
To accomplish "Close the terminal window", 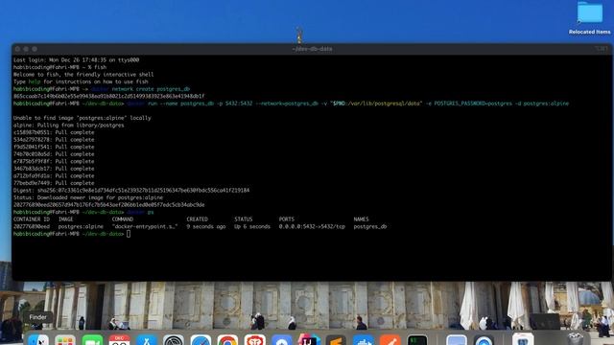I will [x=17, y=49].
